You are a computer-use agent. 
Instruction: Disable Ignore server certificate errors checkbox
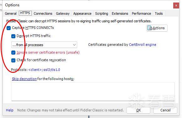coord(13,52)
